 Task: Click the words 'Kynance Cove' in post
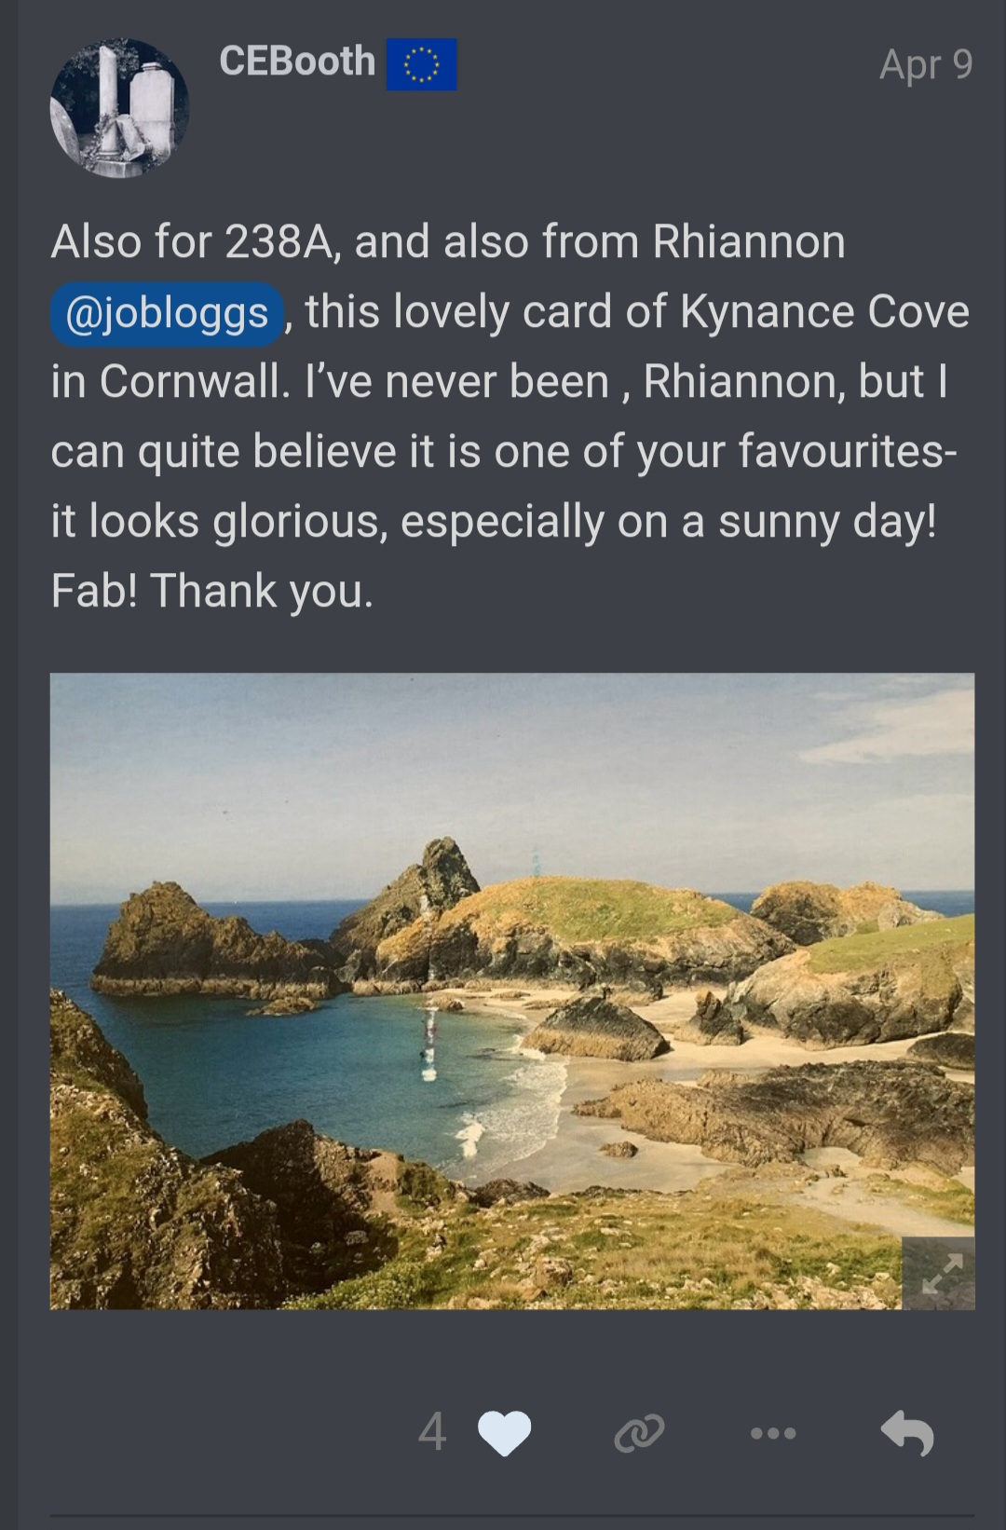coord(825,311)
